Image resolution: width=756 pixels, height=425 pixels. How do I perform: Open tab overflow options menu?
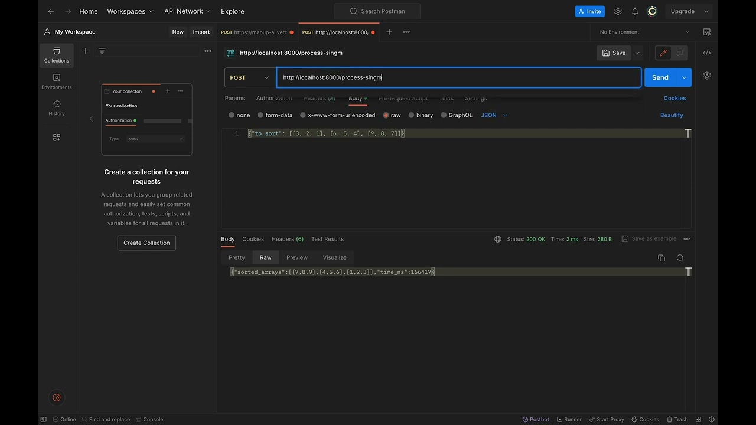click(x=406, y=32)
